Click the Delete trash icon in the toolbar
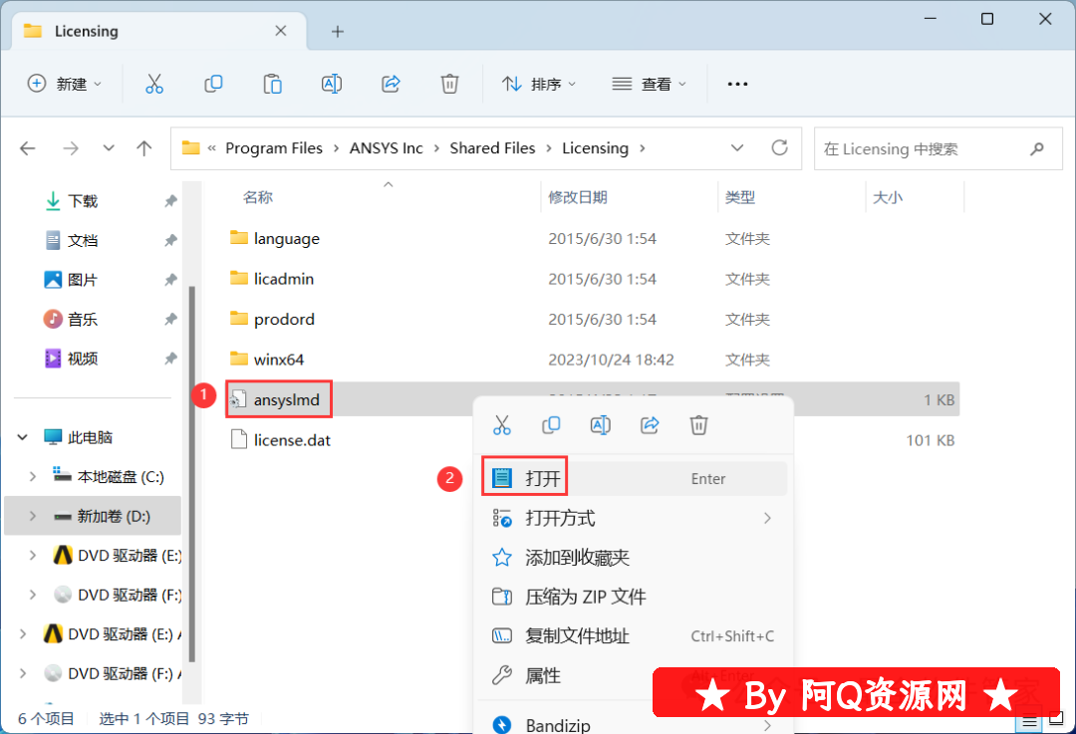 [x=450, y=84]
